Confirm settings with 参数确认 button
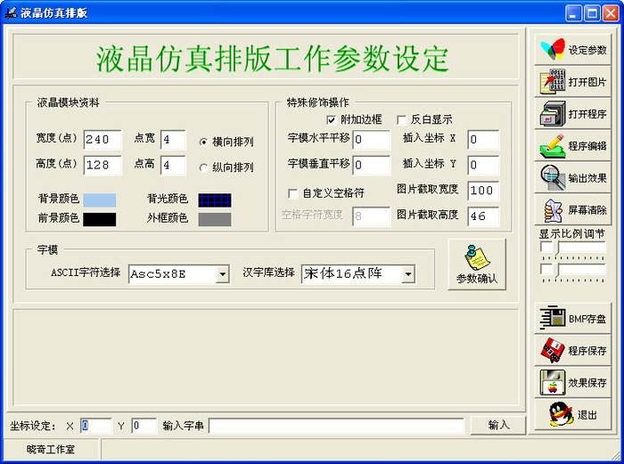This screenshot has width=624, height=464. pos(477,264)
